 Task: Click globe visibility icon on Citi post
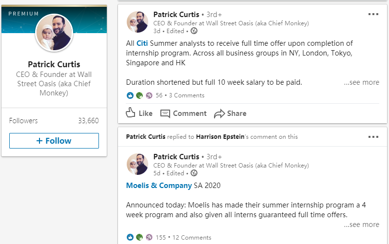click(x=194, y=31)
